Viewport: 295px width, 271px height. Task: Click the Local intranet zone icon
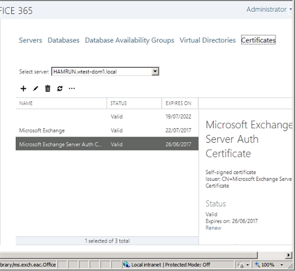pos(126,265)
